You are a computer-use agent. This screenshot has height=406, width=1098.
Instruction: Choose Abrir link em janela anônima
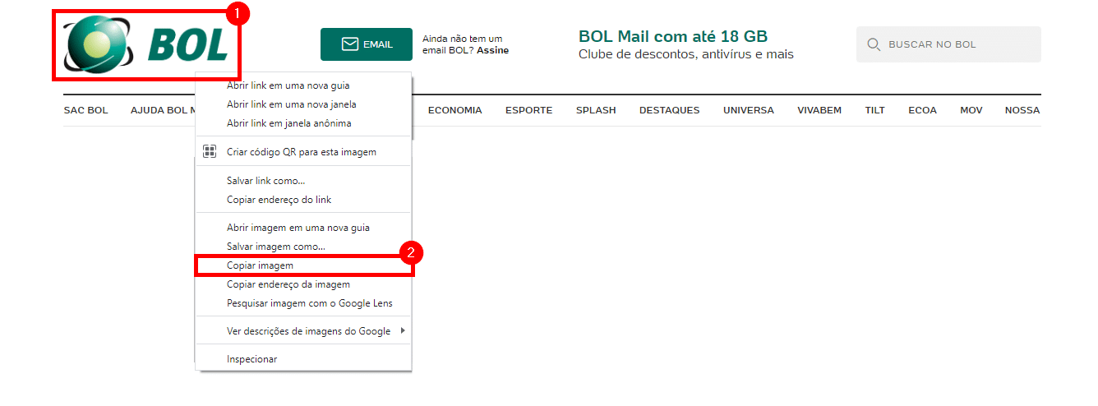click(x=303, y=123)
